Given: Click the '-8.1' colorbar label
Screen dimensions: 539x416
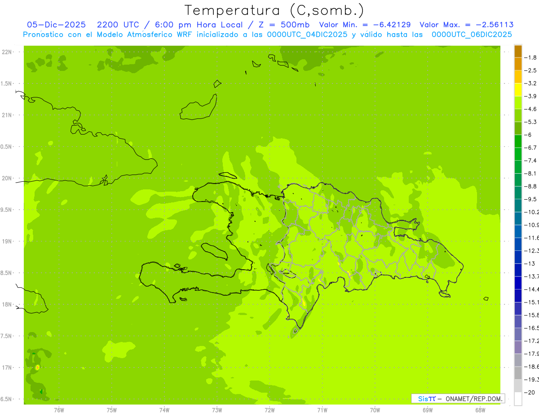Looking at the screenshot, I should click(530, 174).
